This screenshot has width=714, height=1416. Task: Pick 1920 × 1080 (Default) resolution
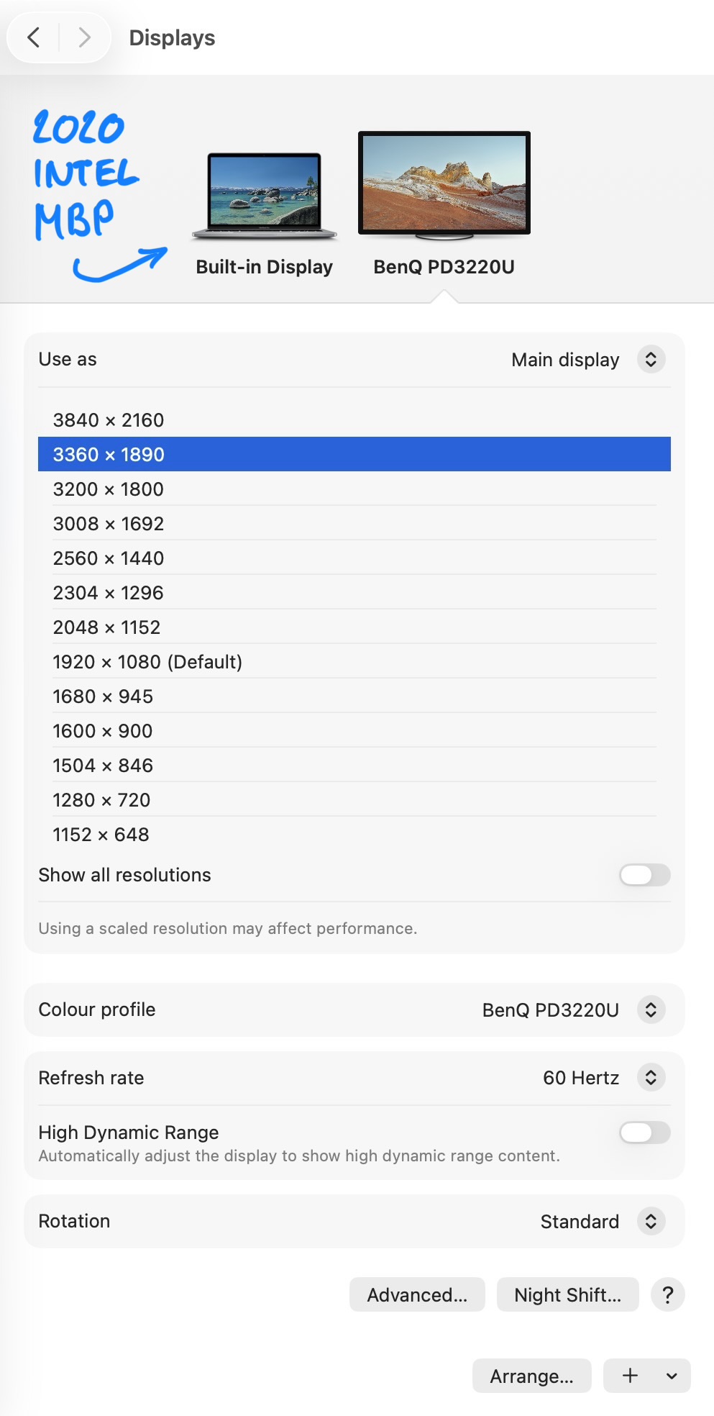[x=147, y=662]
